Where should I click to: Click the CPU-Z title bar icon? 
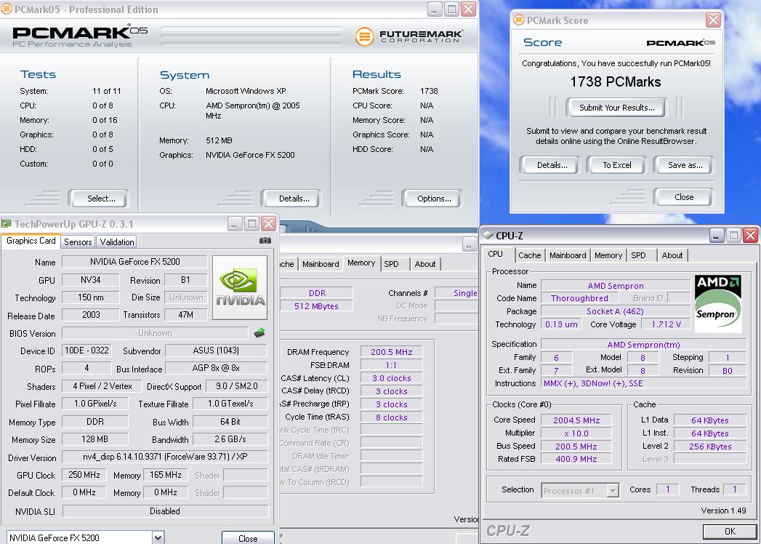tap(488, 236)
